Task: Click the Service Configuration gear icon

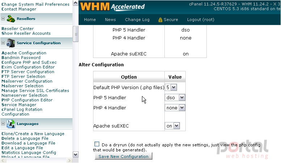Action: (11, 43)
